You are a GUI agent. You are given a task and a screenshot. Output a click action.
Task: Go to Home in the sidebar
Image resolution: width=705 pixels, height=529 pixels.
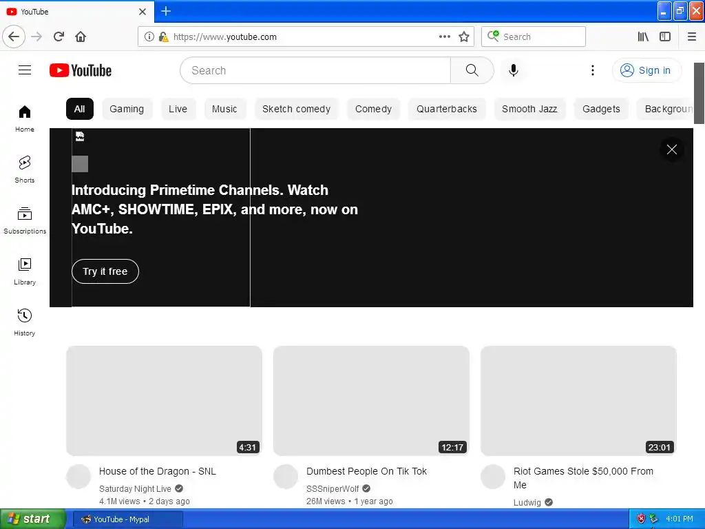coord(25,118)
